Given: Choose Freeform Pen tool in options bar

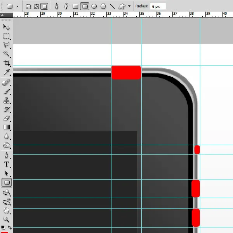Looking at the screenshot, I should click(x=66, y=6).
